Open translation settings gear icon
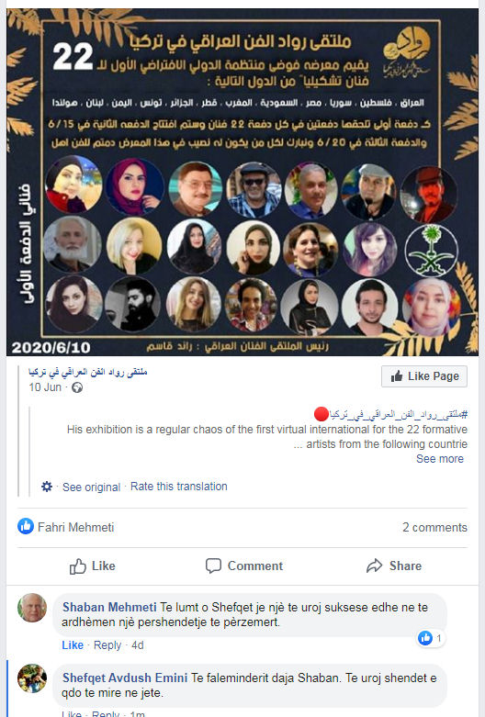The image size is (485, 717). tap(47, 487)
